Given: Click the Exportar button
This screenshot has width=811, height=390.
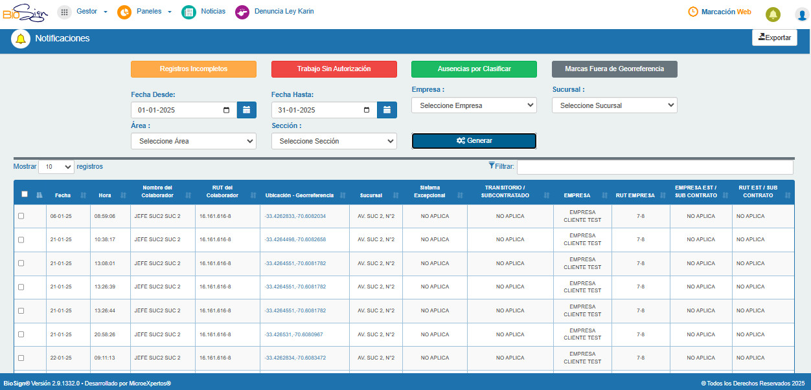Looking at the screenshot, I should point(775,38).
